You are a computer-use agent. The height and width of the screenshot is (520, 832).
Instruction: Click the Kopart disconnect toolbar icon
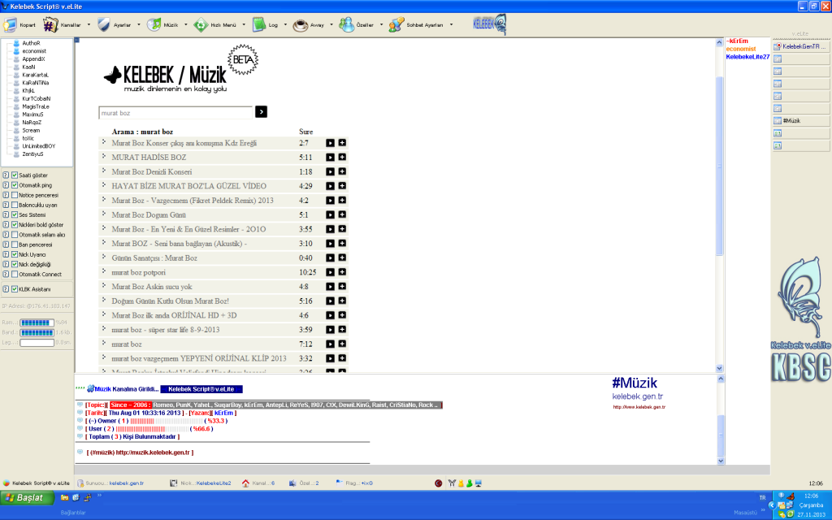(10, 25)
